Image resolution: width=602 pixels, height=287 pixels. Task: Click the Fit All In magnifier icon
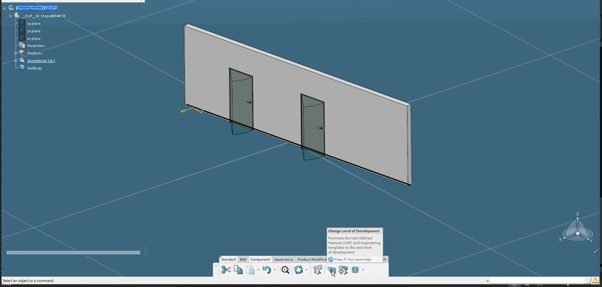tap(285, 269)
